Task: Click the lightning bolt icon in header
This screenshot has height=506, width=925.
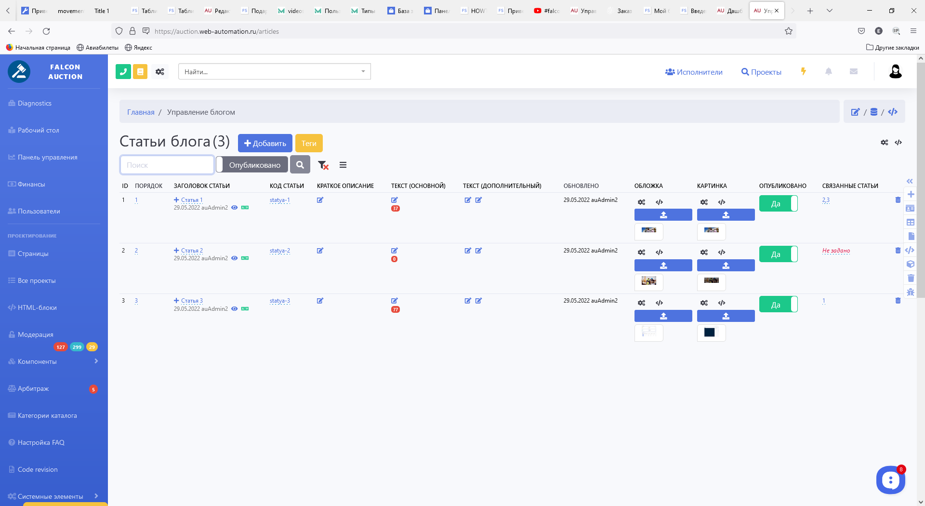Action: pyautogui.click(x=803, y=71)
